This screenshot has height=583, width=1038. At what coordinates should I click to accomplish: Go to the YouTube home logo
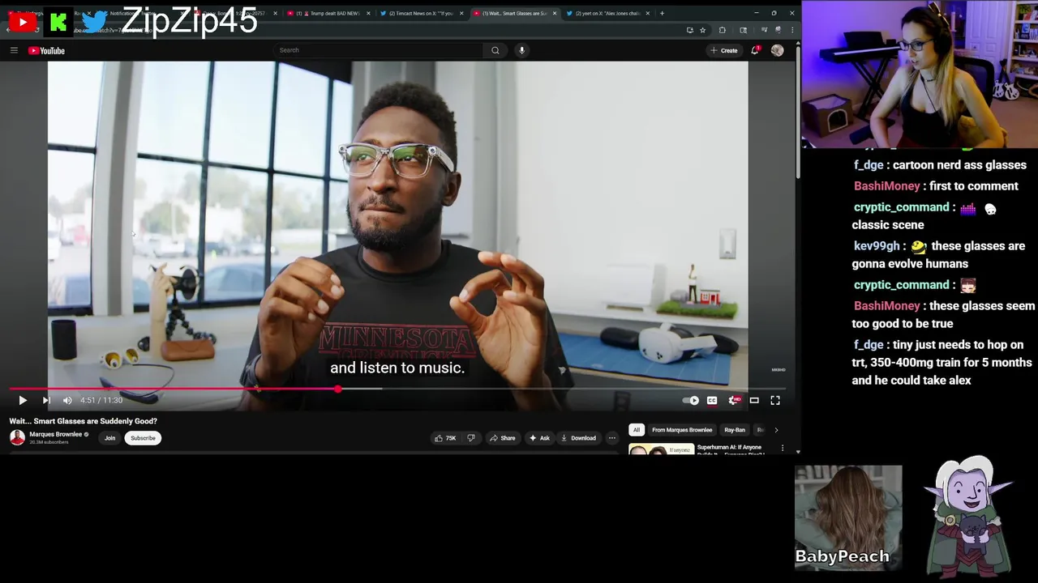tap(46, 50)
